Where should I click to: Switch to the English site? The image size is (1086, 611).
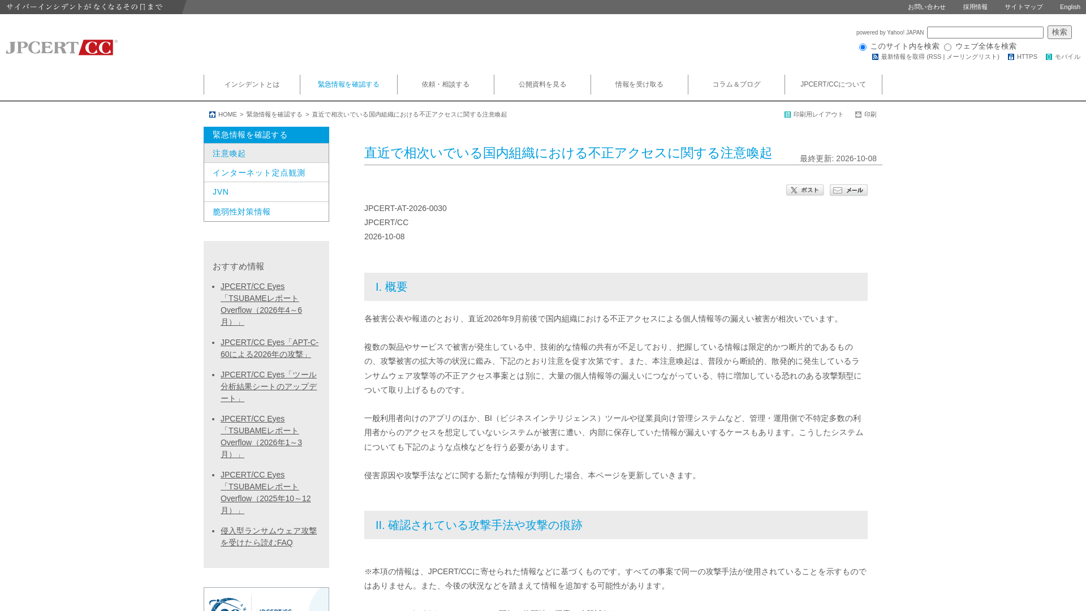(x=1070, y=7)
